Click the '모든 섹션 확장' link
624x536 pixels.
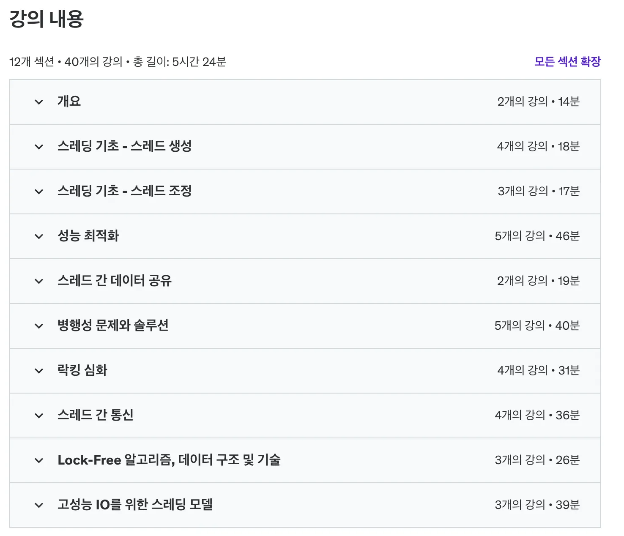click(x=567, y=62)
